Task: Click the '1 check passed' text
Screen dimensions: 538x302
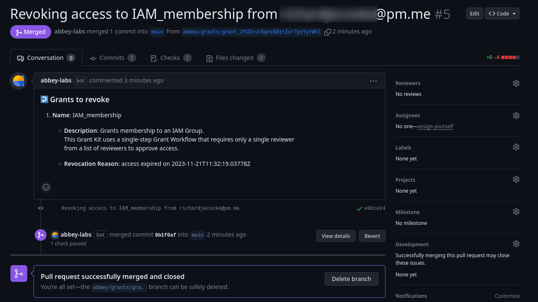Action: click(68, 244)
